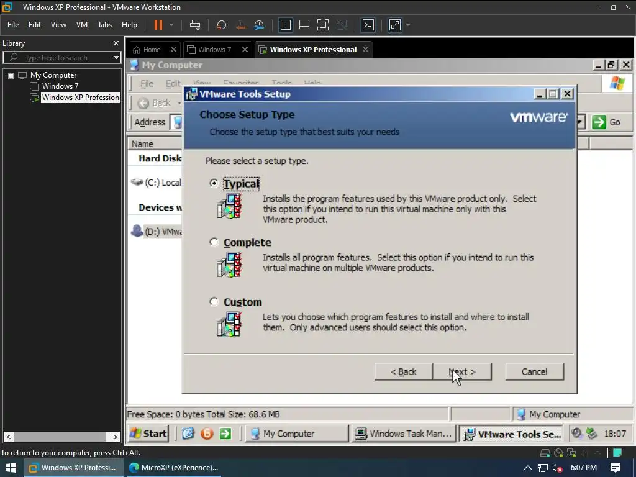Click the Back button in setup wizard
636x477 pixels.
[404, 371]
